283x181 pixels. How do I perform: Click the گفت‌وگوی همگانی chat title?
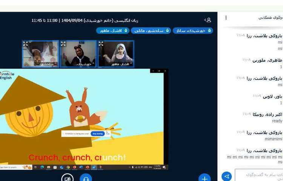point(271,18)
